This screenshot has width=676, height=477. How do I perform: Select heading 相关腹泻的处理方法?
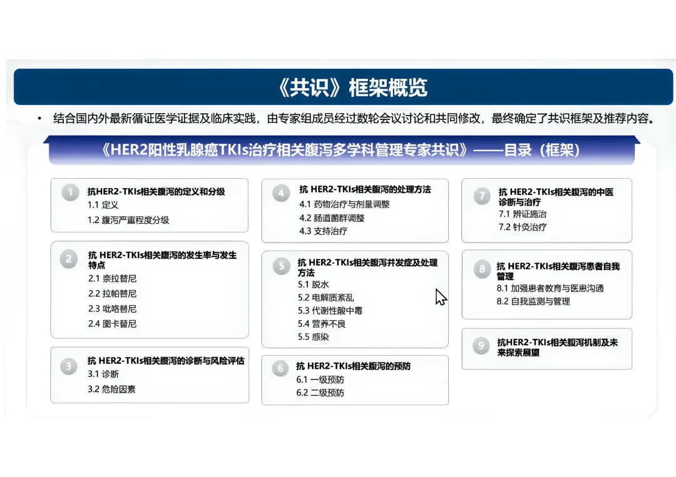[x=365, y=189]
